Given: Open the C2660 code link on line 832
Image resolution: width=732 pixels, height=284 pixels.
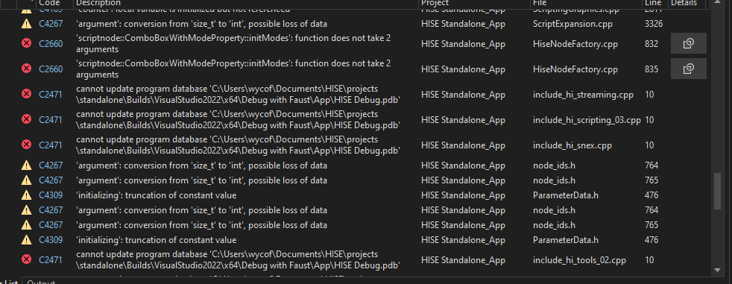Looking at the screenshot, I should 51,44.
